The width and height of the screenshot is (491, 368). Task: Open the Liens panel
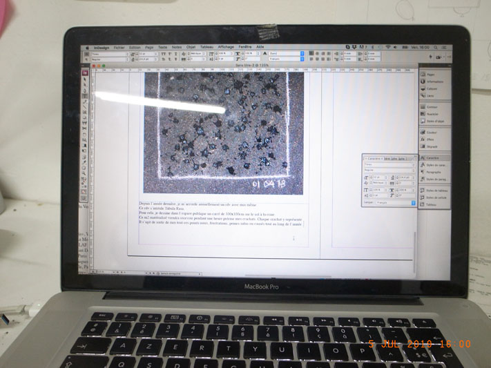434,95
